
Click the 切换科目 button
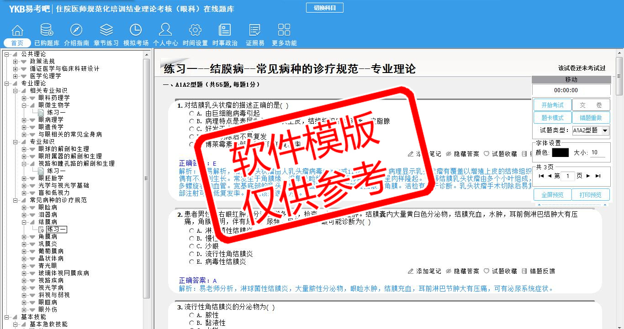click(x=324, y=8)
